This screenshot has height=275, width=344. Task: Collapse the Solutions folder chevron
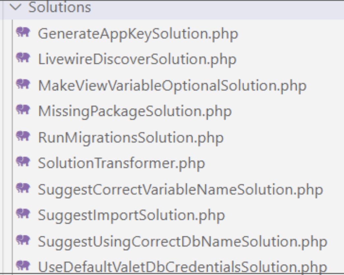15,8
